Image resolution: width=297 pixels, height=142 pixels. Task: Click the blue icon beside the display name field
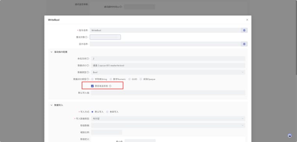(x=244, y=44)
